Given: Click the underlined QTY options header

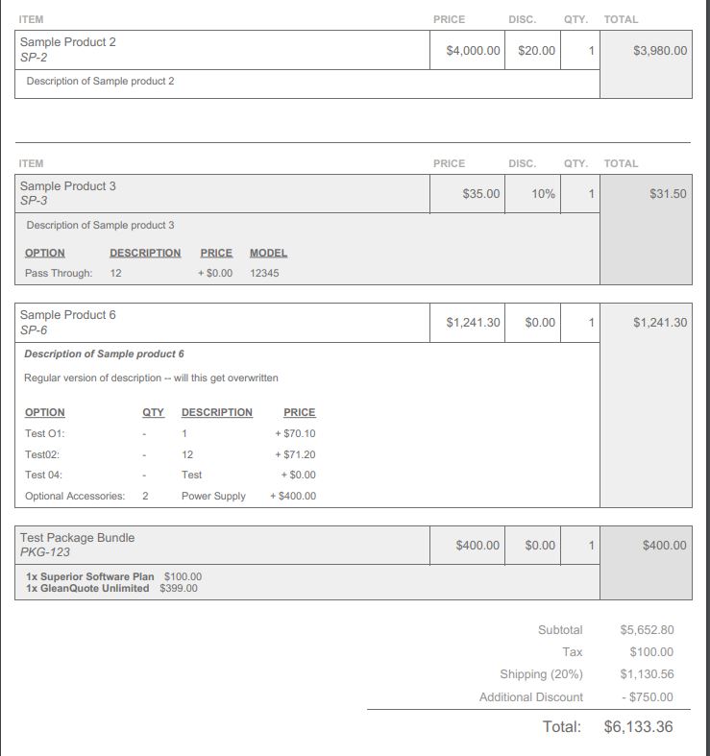Looking at the screenshot, I should point(153,412).
